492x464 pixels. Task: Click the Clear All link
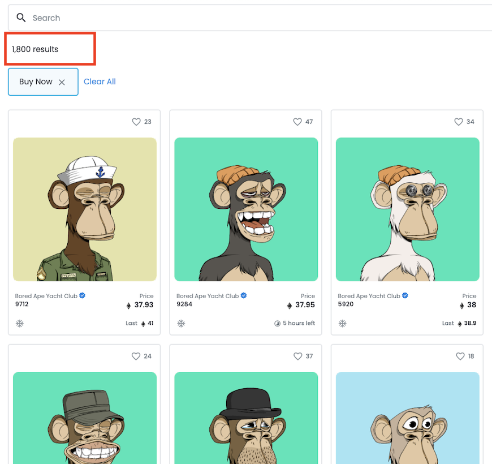[100, 81]
